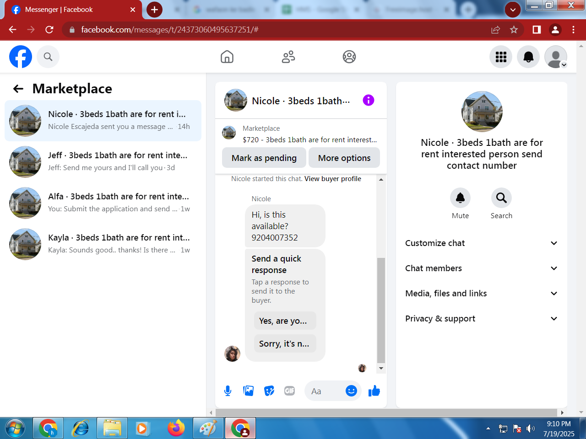Expand Media, files and links section
Image resolution: width=586 pixels, height=439 pixels.
482,294
